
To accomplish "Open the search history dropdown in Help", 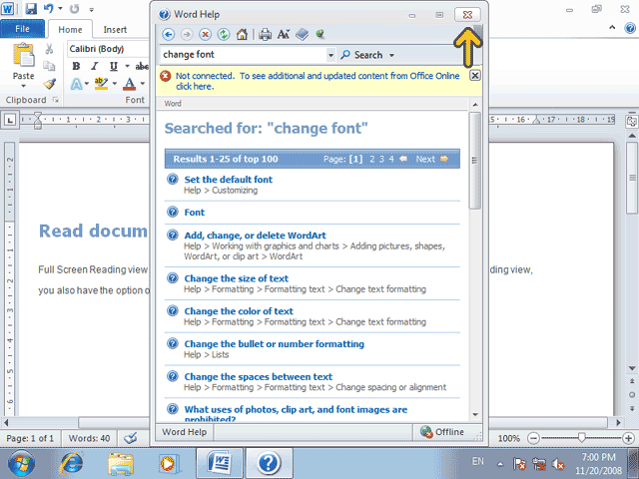I will point(330,55).
